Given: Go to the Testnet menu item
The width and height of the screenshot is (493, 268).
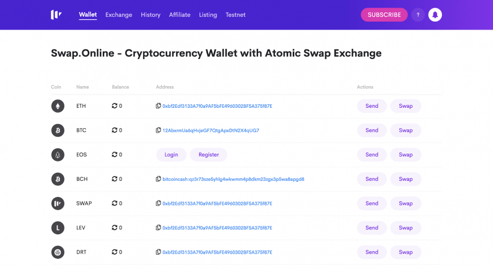Looking at the screenshot, I should (235, 14).
